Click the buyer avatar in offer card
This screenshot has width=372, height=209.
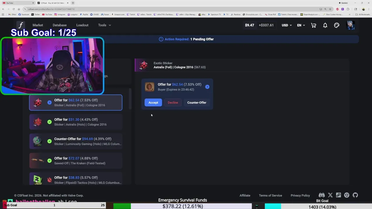[x=150, y=87]
